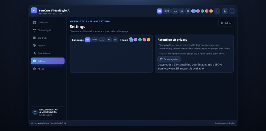
Task: Select green Theme swatch in Settings card
Action: [140, 40]
